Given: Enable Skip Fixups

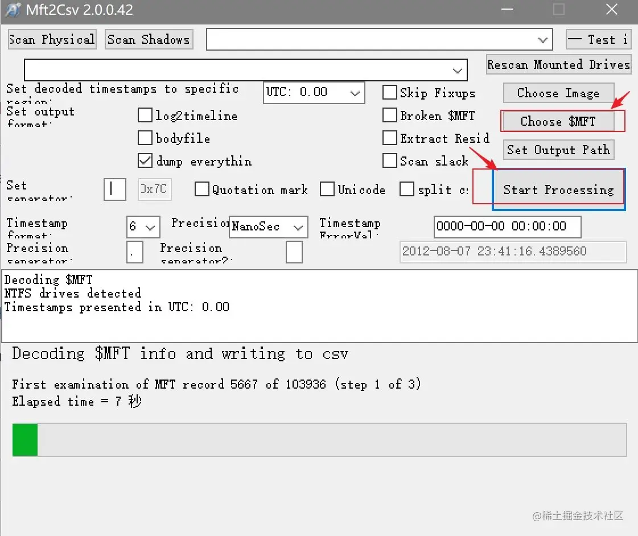Looking at the screenshot, I should [390, 92].
